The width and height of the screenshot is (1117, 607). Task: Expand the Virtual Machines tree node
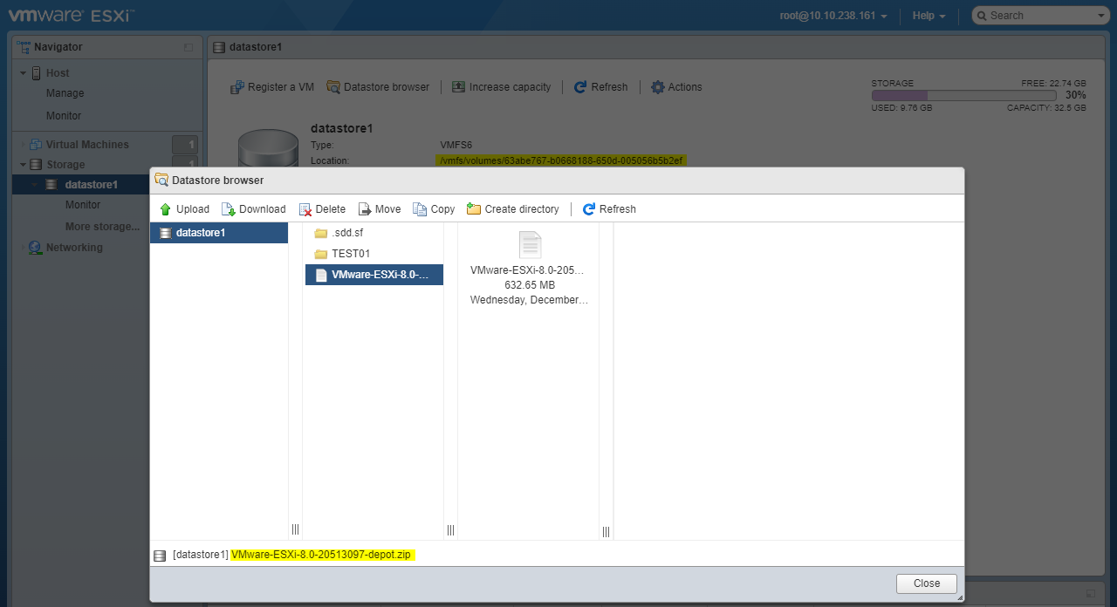click(x=24, y=145)
